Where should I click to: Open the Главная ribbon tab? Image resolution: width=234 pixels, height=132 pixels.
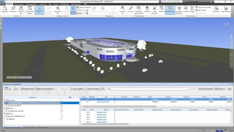tap(9, 4)
